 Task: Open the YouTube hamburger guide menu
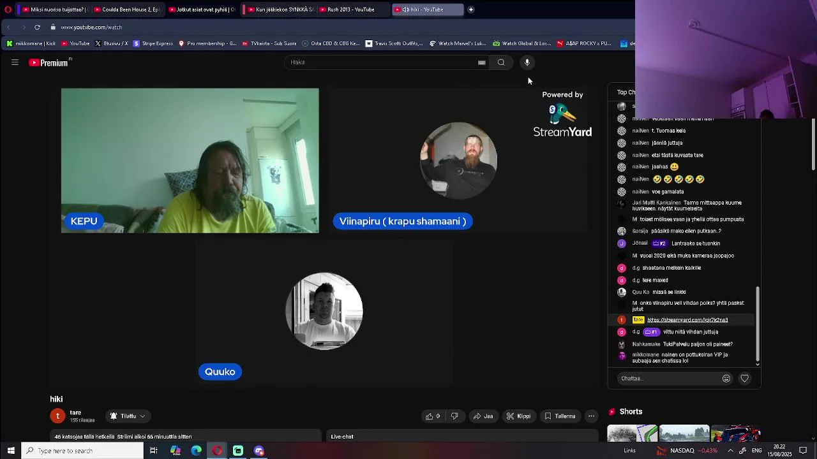pos(15,62)
